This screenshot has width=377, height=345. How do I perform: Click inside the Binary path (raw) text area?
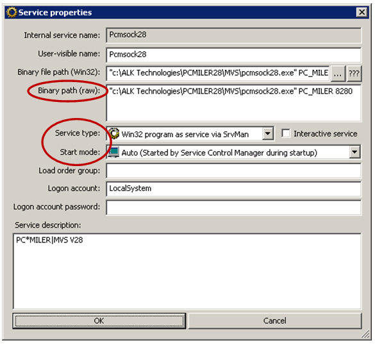[233, 103]
